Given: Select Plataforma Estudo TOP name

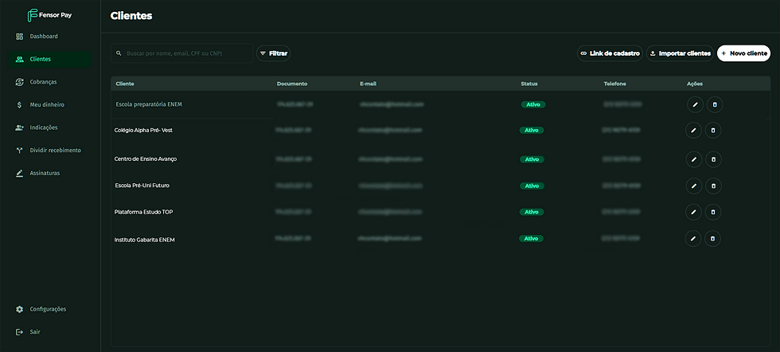Looking at the screenshot, I should coord(144,212).
